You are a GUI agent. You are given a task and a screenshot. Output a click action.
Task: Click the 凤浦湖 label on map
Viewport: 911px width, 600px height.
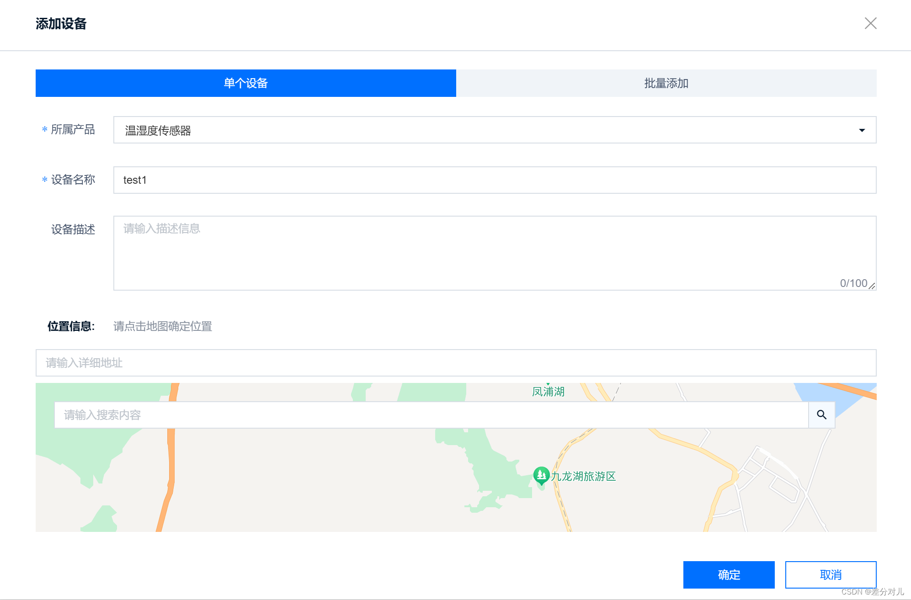(548, 392)
